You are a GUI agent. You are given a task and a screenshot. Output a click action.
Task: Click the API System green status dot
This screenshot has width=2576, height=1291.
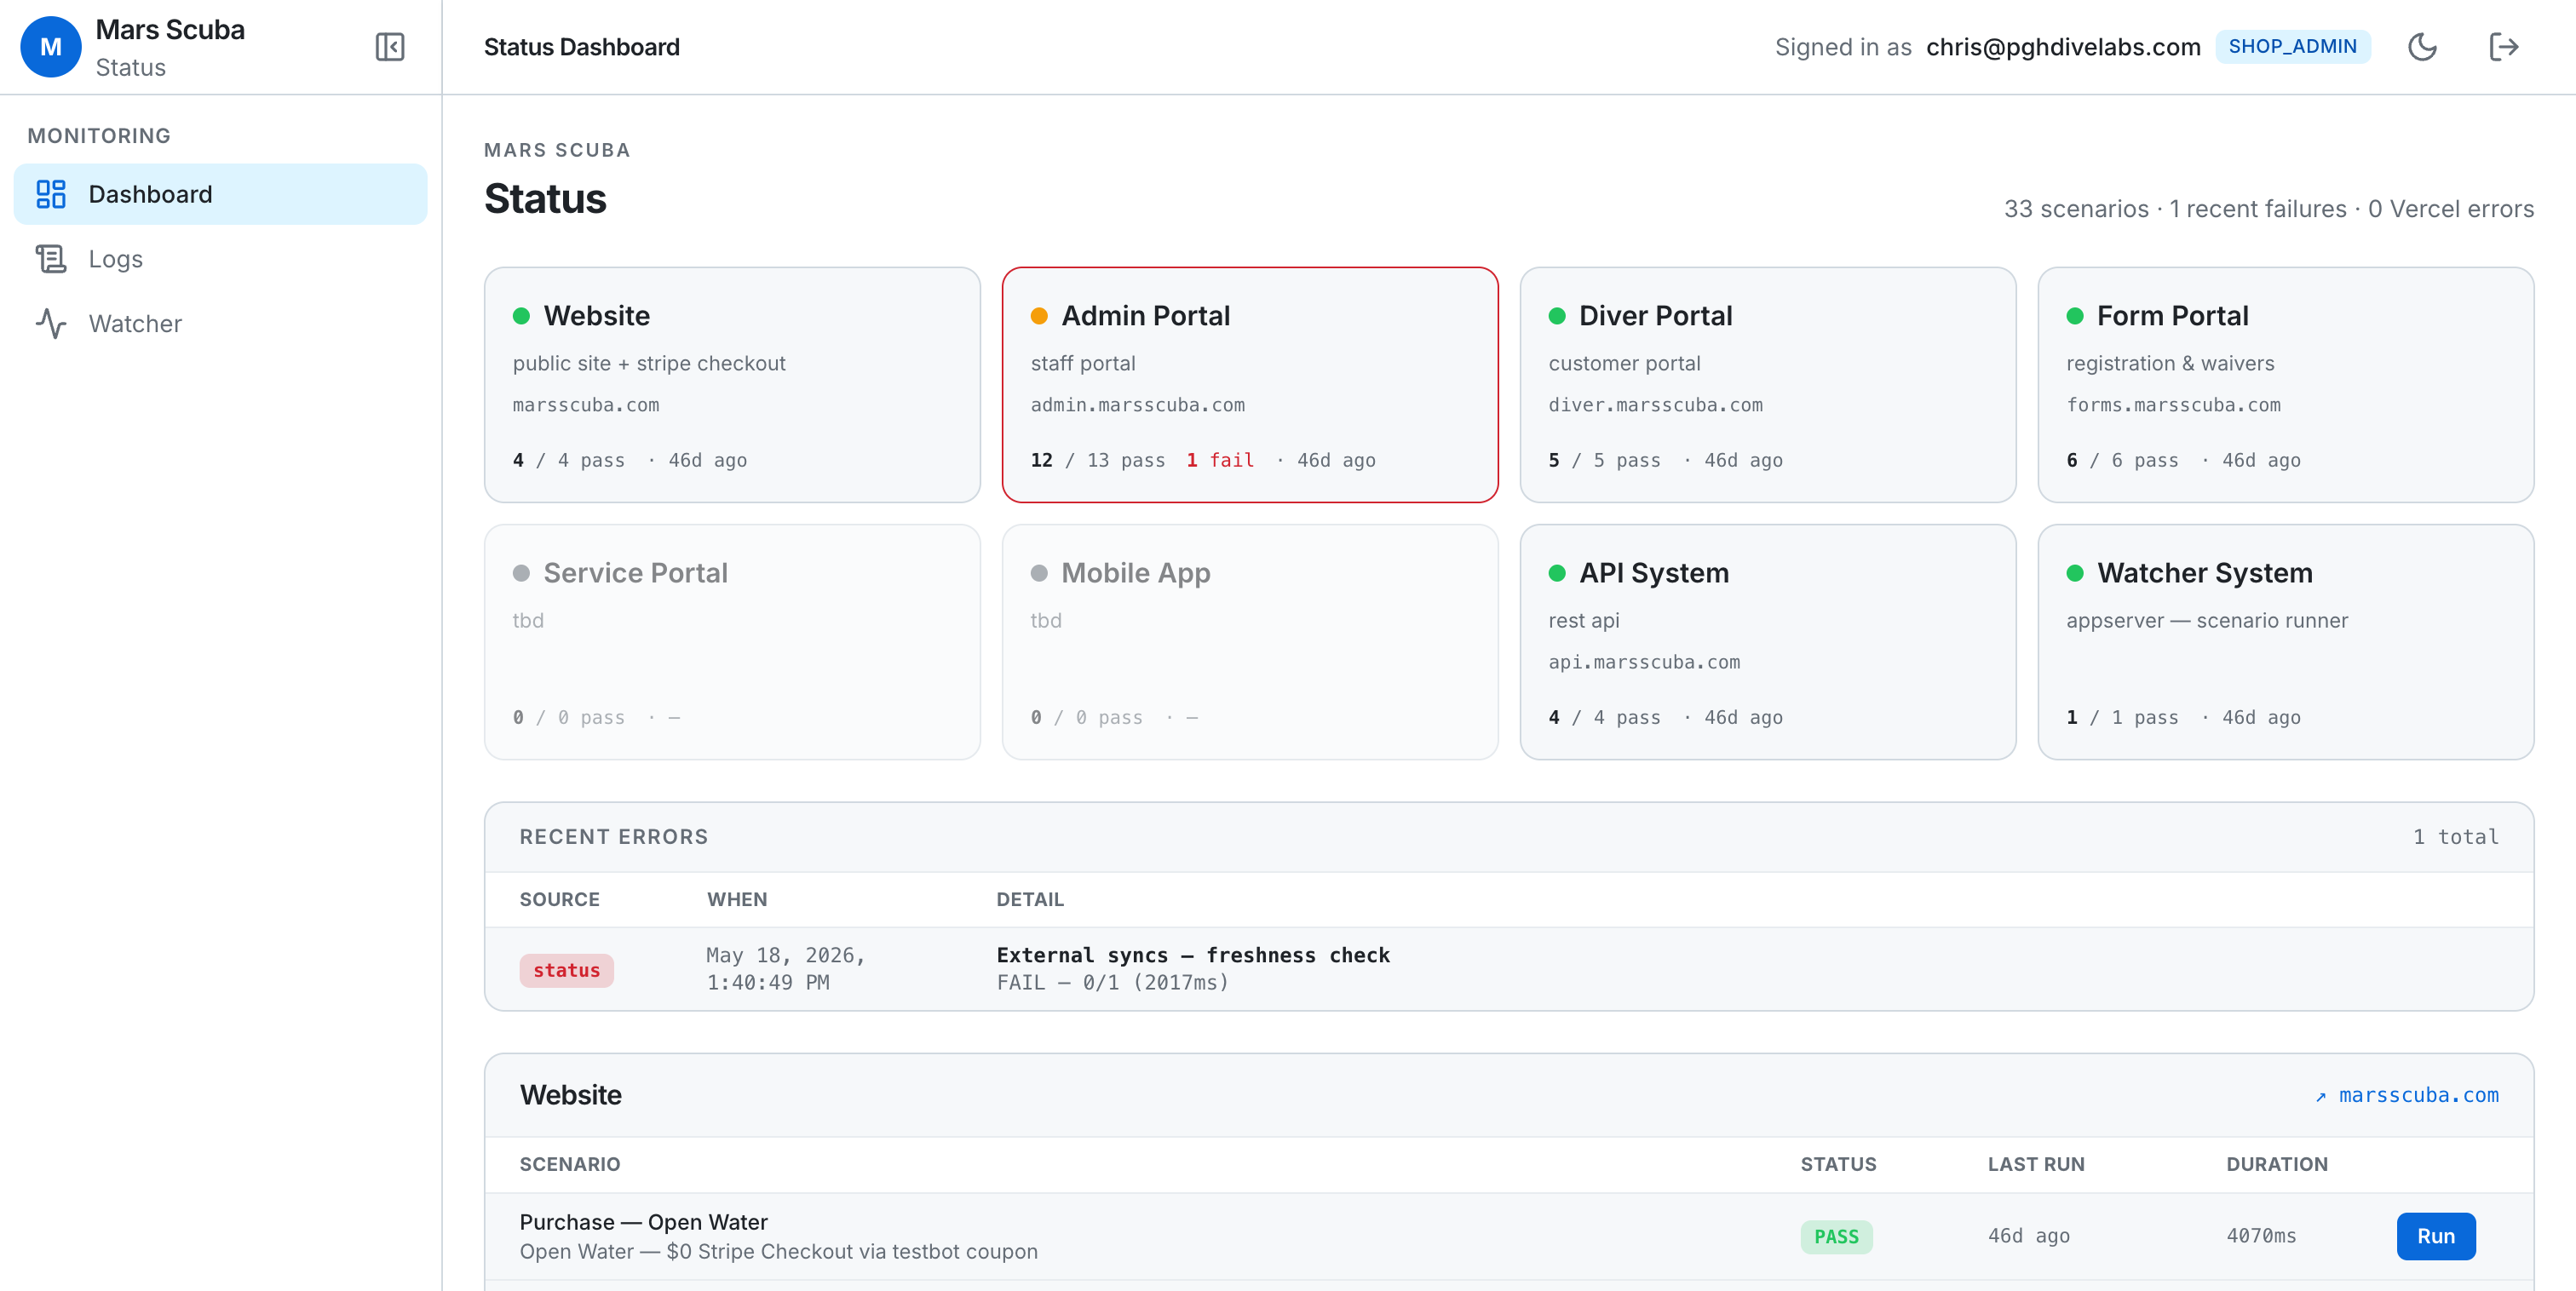coord(1557,573)
